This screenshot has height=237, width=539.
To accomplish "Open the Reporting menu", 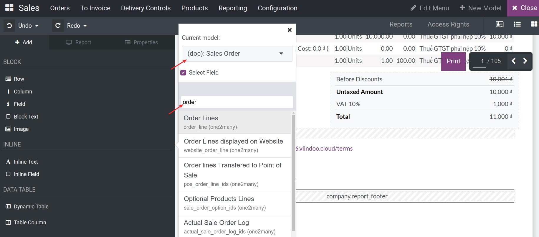I will (233, 8).
